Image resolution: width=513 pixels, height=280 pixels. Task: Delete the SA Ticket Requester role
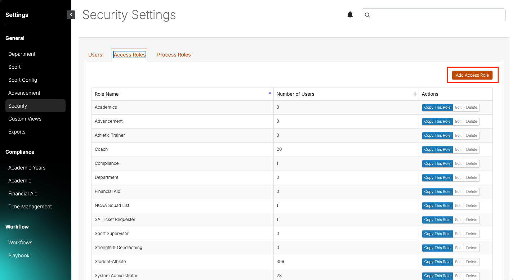coord(472,220)
